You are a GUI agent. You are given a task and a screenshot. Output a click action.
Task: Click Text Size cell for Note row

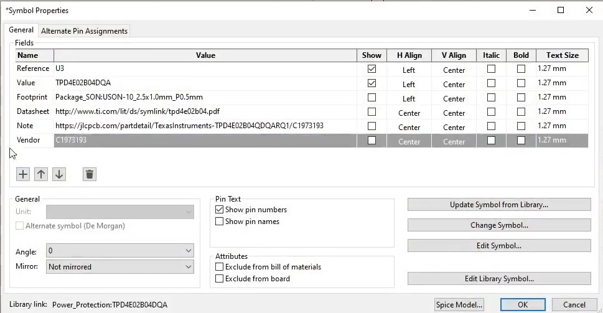(x=562, y=126)
